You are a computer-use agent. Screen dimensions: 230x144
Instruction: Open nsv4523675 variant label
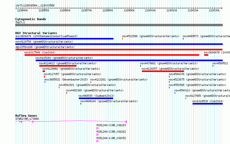[197, 79]
